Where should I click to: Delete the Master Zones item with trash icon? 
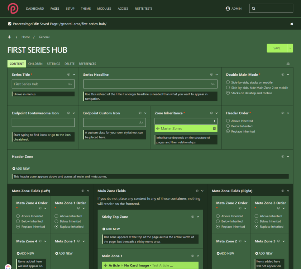(x=214, y=128)
